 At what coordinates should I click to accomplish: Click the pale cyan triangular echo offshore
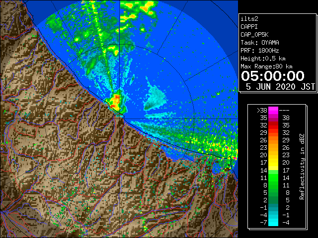(x=156, y=99)
